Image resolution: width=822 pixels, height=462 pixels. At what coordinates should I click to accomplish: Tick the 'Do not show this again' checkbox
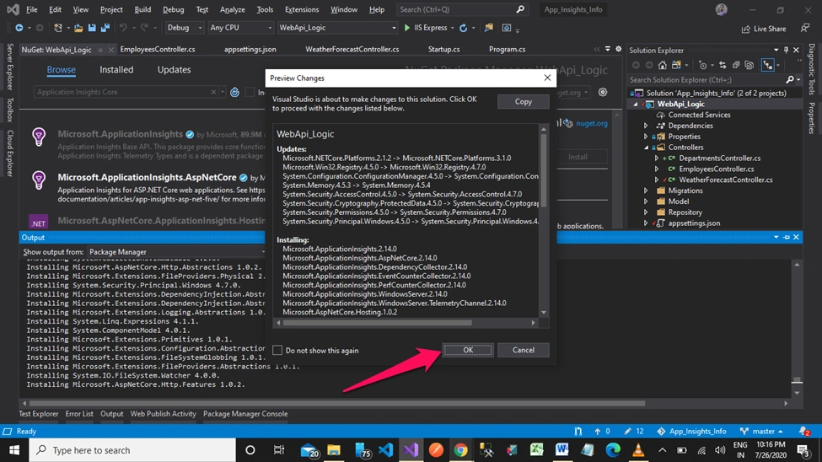[x=277, y=351]
